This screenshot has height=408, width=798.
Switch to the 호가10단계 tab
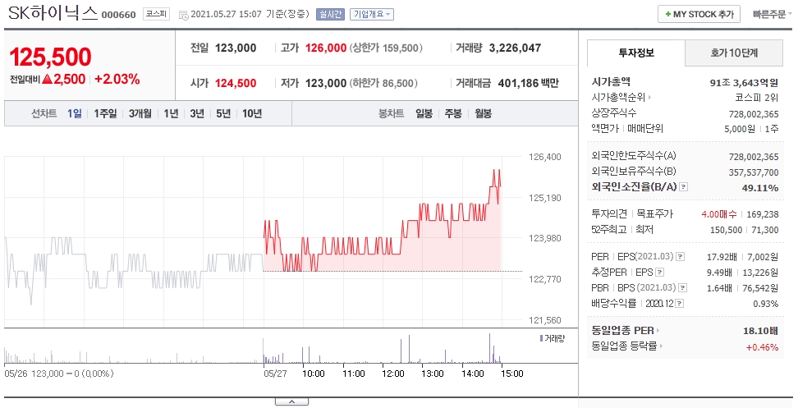point(734,53)
